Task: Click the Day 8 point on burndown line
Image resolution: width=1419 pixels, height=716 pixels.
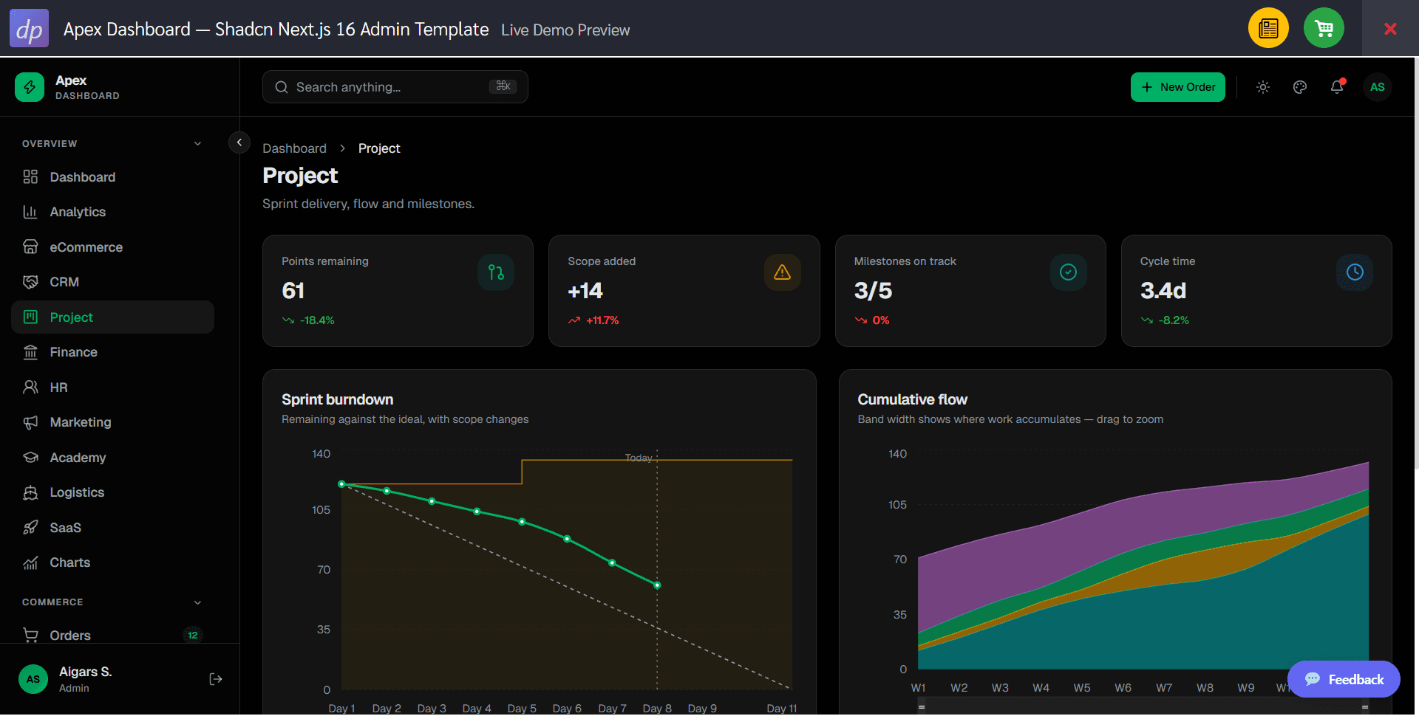Action: click(657, 585)
